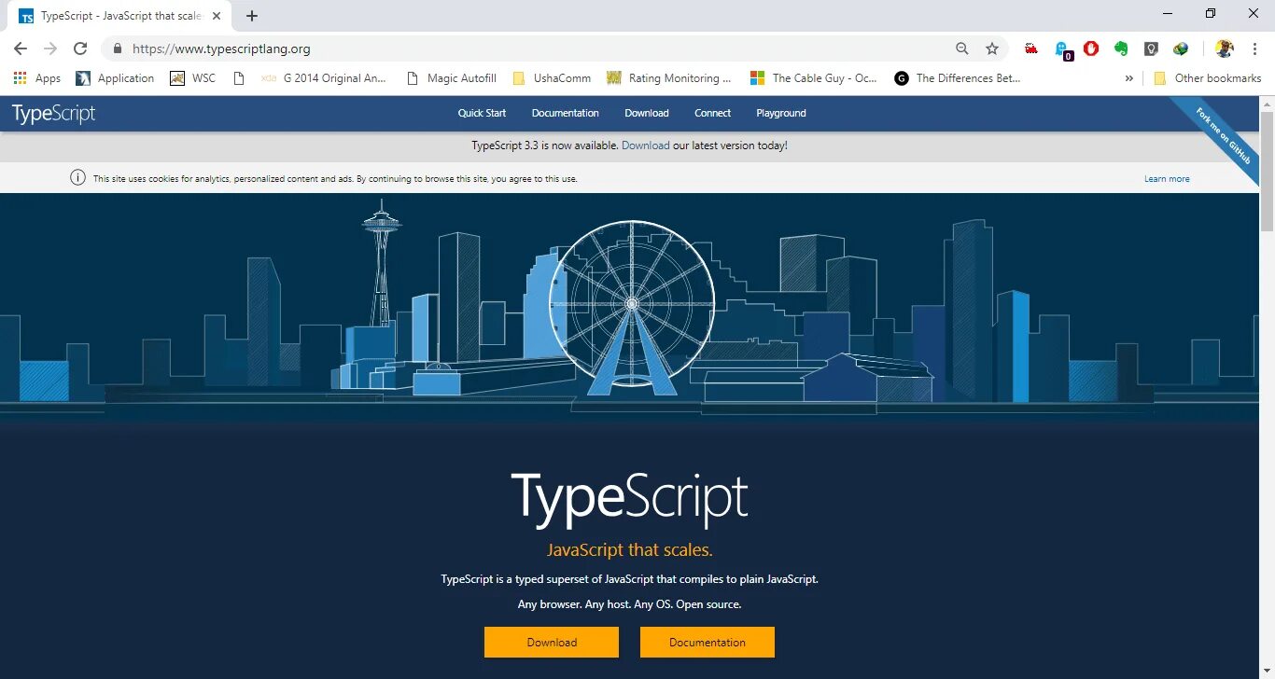
Task: Open the Learn more cookies link
Action: [x=1167, y=178]
